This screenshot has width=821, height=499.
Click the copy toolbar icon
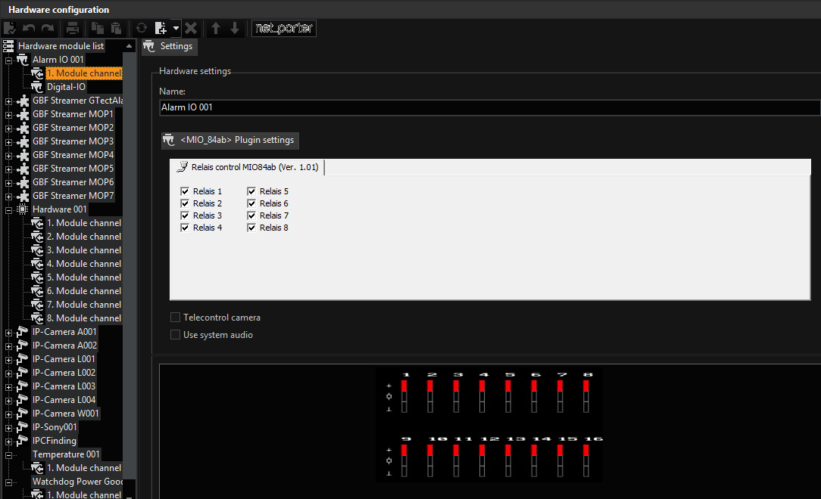[98, 28]
